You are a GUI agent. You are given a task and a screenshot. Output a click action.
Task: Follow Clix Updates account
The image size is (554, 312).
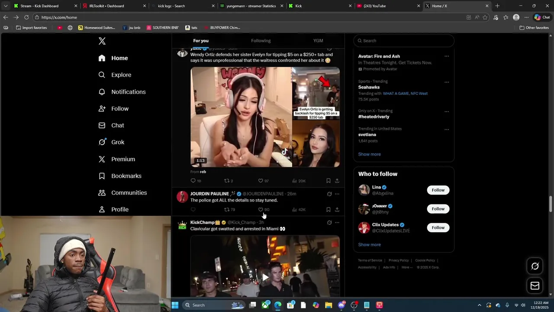438,227
